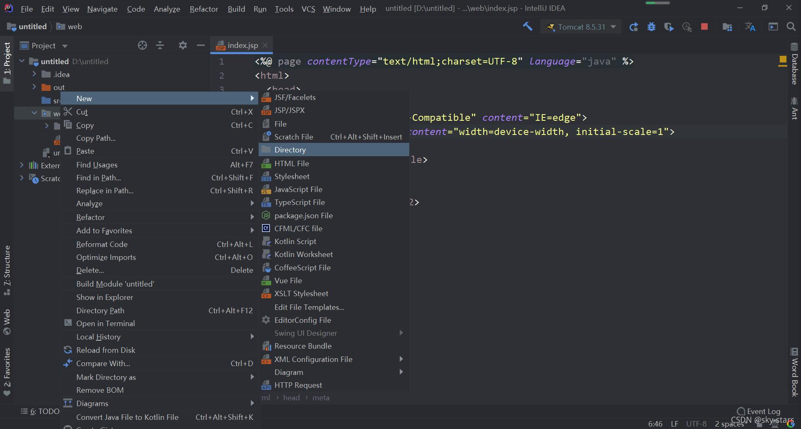Viewport: 801px width, 429px height.
Task: Open the Word Book side panel
Action: [x=794, y=372]
